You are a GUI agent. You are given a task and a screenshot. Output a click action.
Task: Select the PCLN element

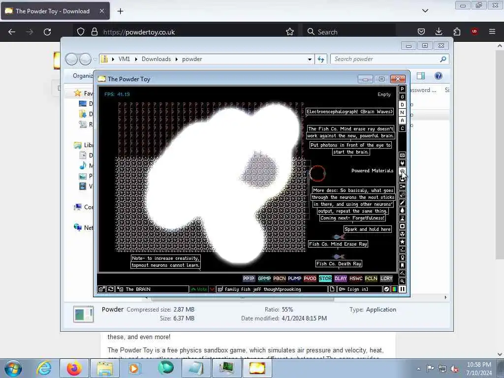coord(371,279)
